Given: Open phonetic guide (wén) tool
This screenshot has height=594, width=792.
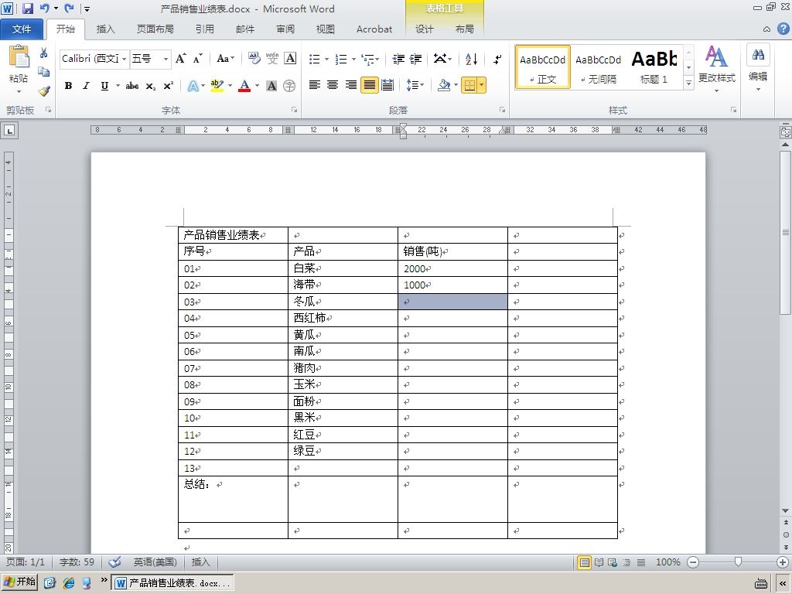Looking at the screenshot, I should click(272, 59).
